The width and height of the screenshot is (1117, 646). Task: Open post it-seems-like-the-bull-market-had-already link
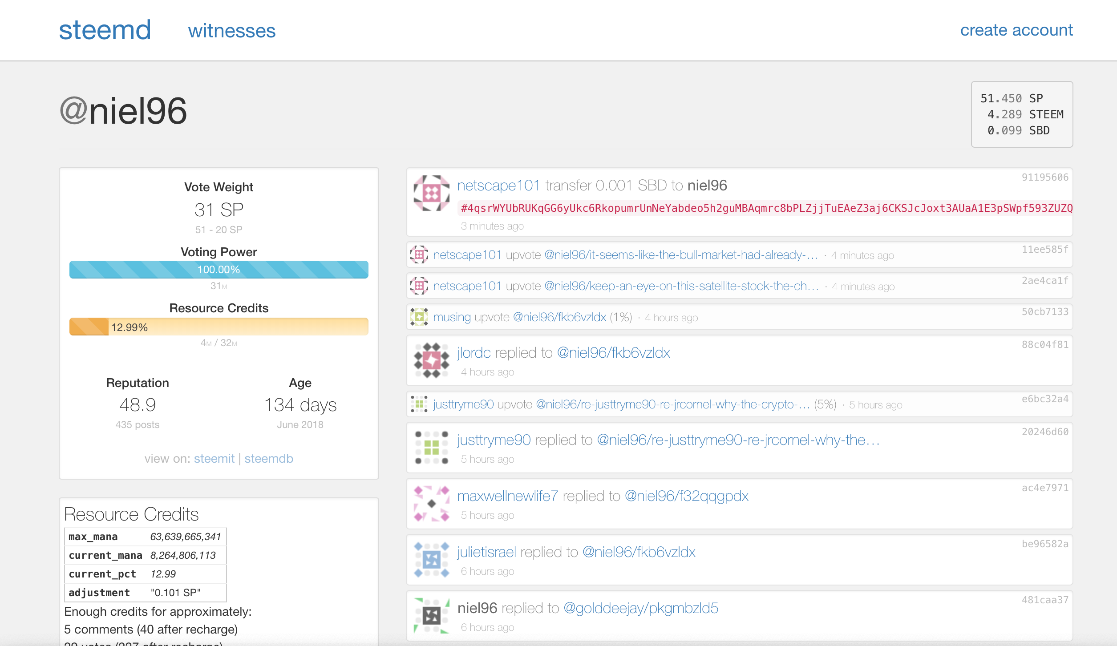pos(681,255)
